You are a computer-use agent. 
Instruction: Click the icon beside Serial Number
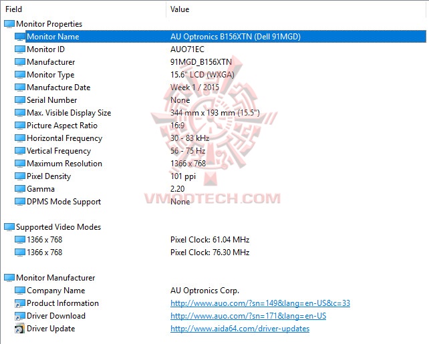pos(20,100)
